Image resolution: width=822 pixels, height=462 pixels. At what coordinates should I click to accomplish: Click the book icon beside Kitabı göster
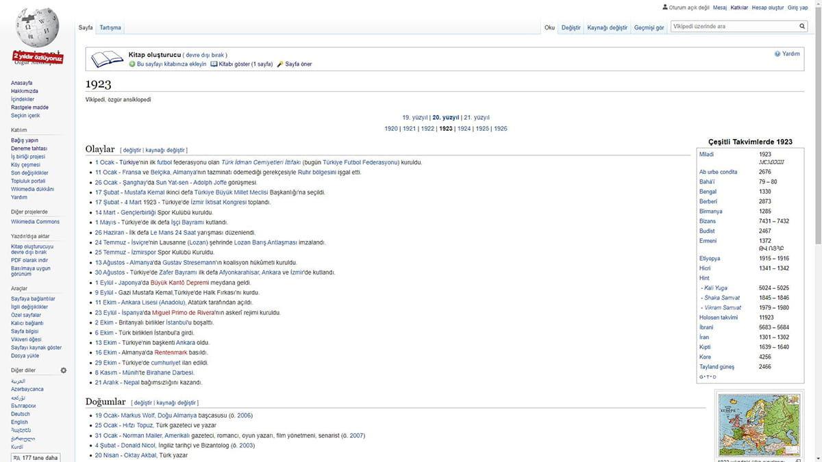coord(214,64)
